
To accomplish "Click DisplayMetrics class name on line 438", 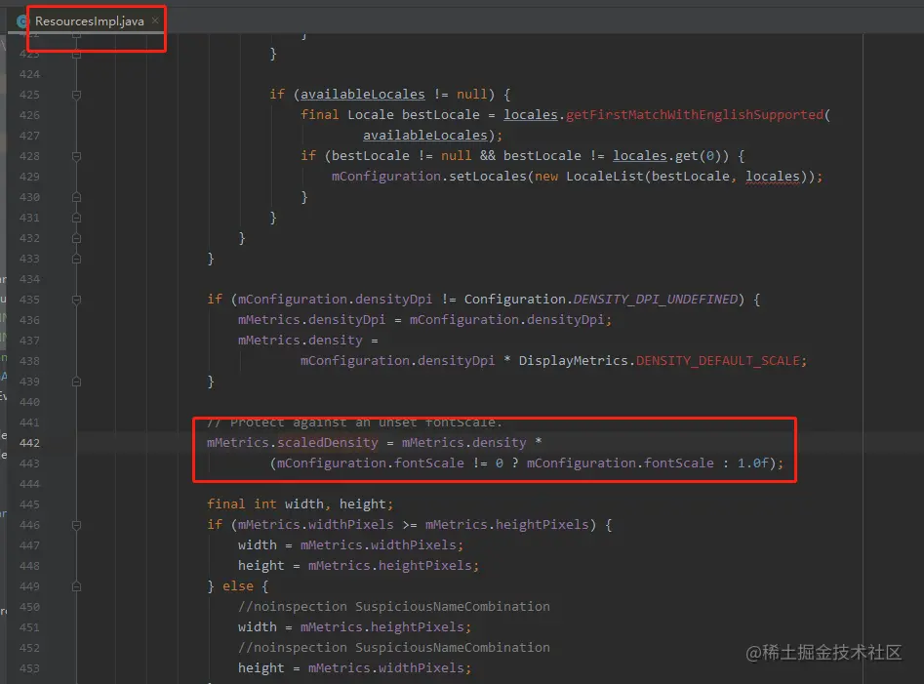I will coord(573,361).
